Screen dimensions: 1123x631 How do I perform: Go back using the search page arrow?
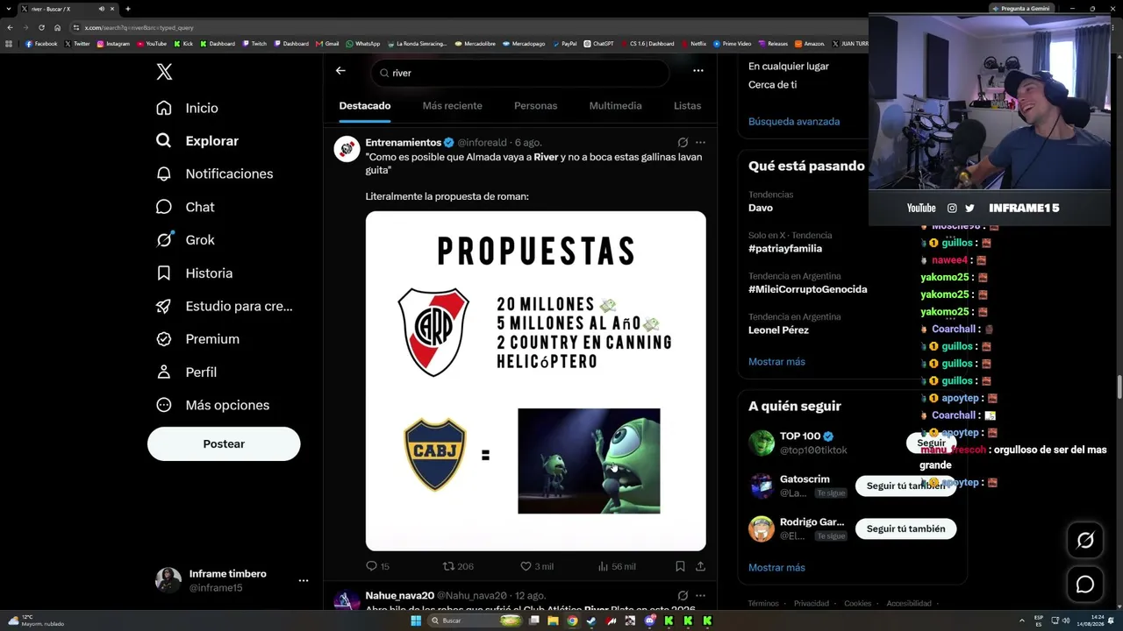pos(340,71)
